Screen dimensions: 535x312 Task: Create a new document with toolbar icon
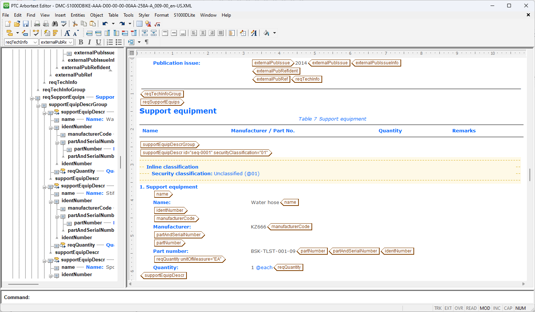(x=8, y=24)
